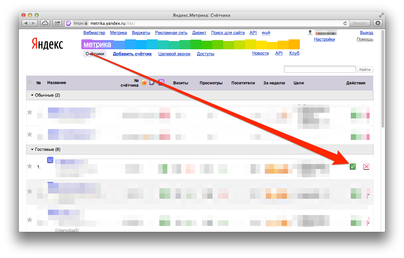404x258 pixels.
Task: Click the Название column header
Action: (x=57, y=83)
